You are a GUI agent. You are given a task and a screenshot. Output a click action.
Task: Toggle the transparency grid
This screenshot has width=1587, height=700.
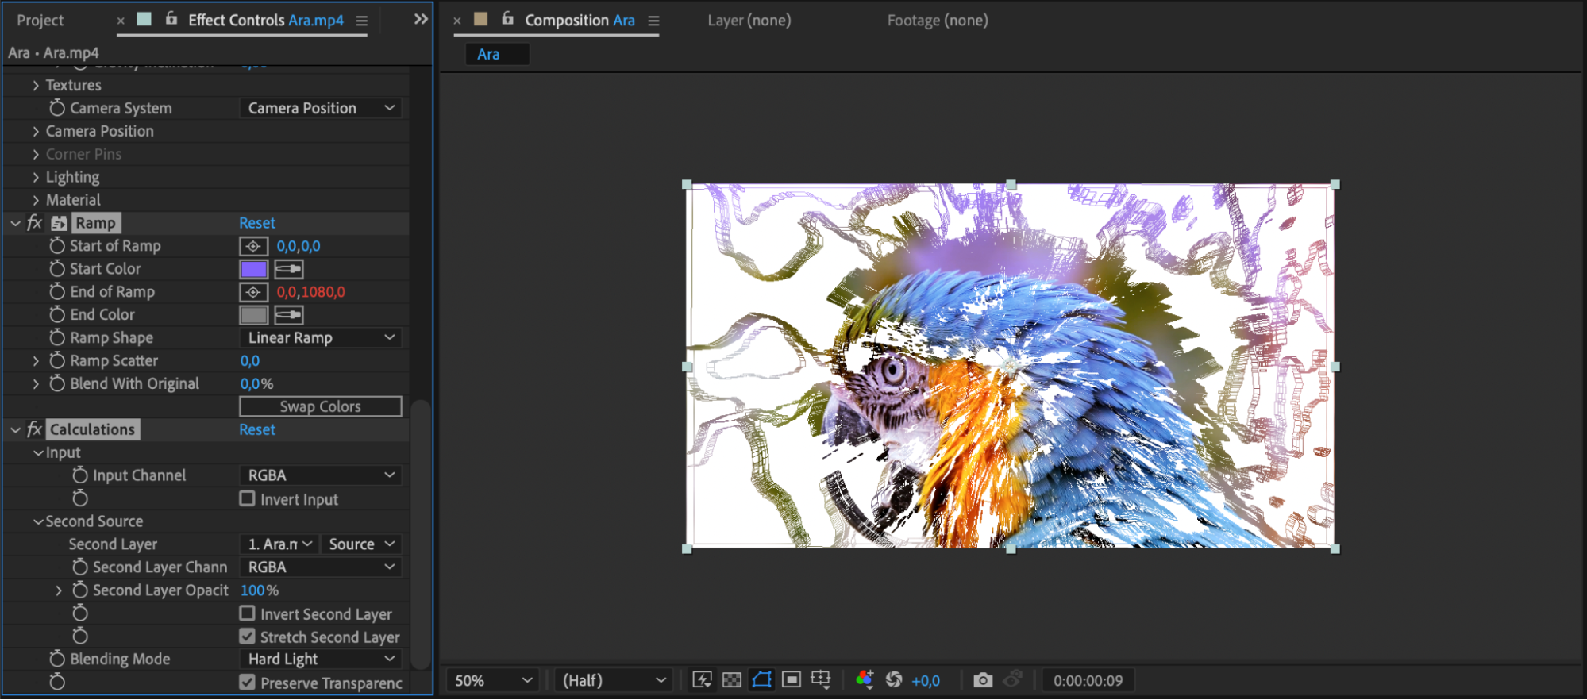click(732, 680)
